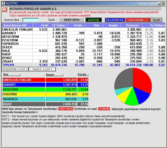Screen dimensions: 167x148
Task: Click ZIRAAT Fark value 3.310
Action: (x=43, y=61)
